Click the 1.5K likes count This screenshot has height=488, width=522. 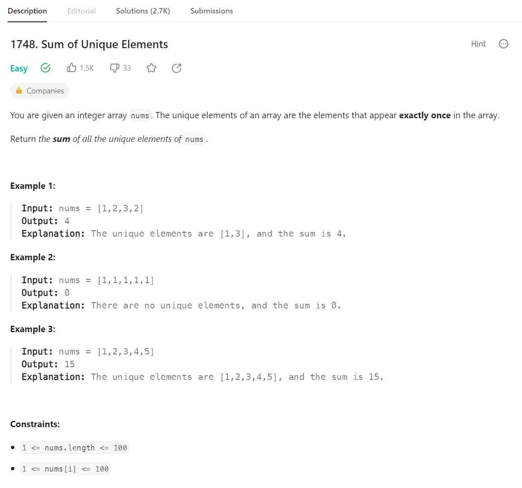(87, 68)
